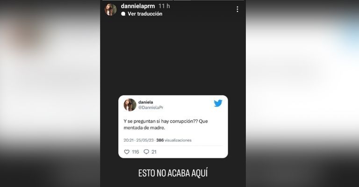The width and height of the screenshot is (359, 187).
Task: Click the comment bubble icon
Action: pos(146,152)
